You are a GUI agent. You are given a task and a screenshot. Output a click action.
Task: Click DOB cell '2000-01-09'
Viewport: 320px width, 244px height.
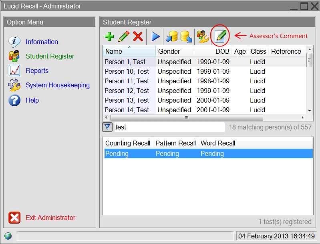213,100
